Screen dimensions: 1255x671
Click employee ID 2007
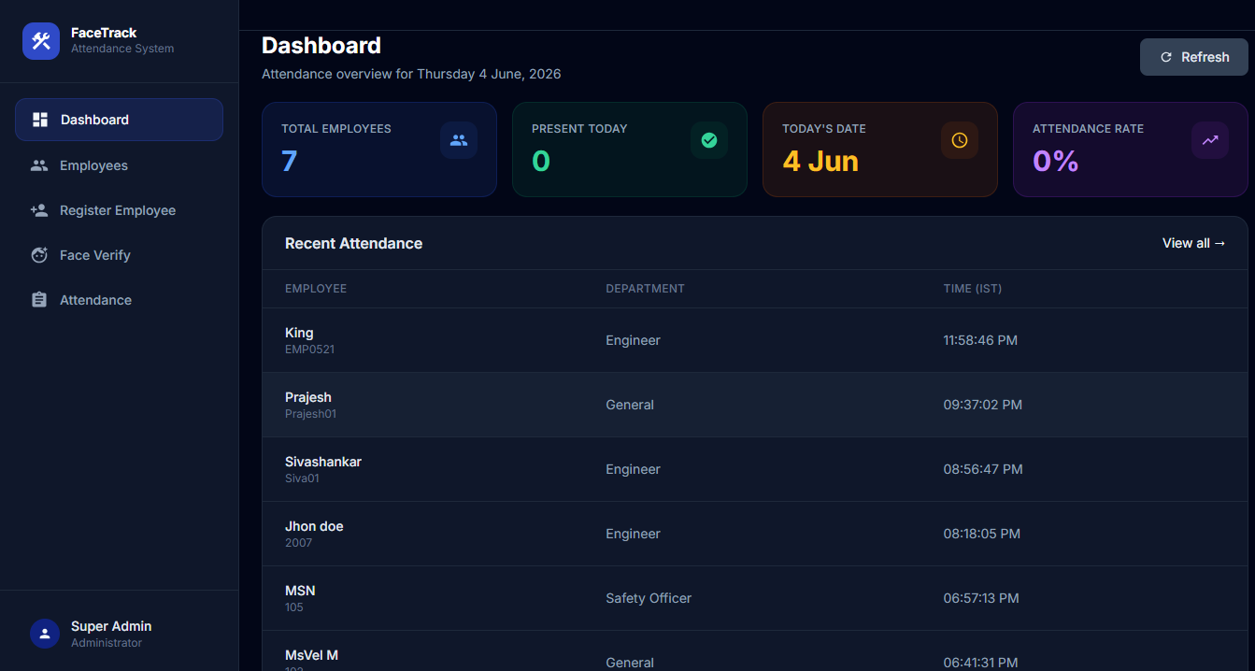(x=299, y=543)
